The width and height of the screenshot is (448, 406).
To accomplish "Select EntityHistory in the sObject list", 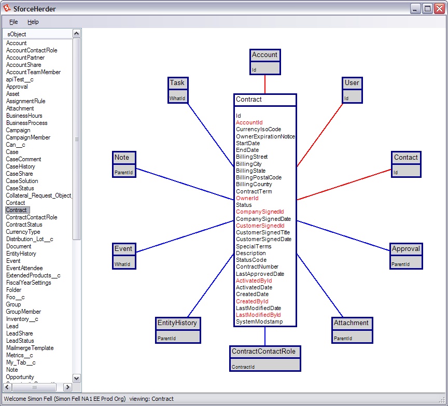I will [21, 254].
